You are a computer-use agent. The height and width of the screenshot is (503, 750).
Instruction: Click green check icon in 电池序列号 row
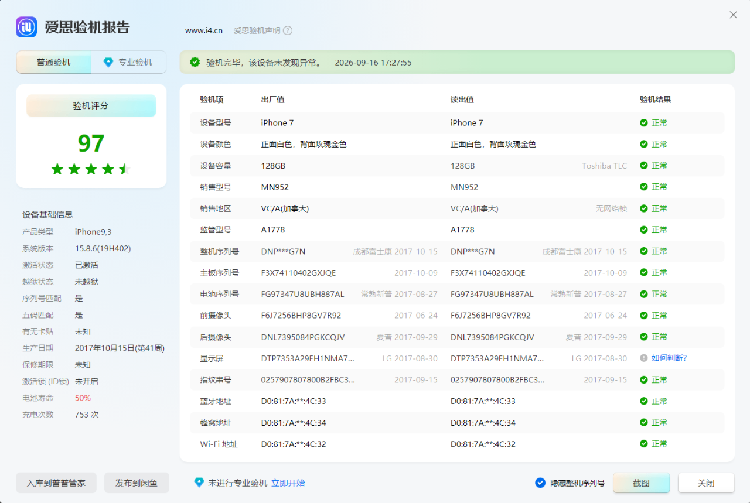tap(643, 294)
